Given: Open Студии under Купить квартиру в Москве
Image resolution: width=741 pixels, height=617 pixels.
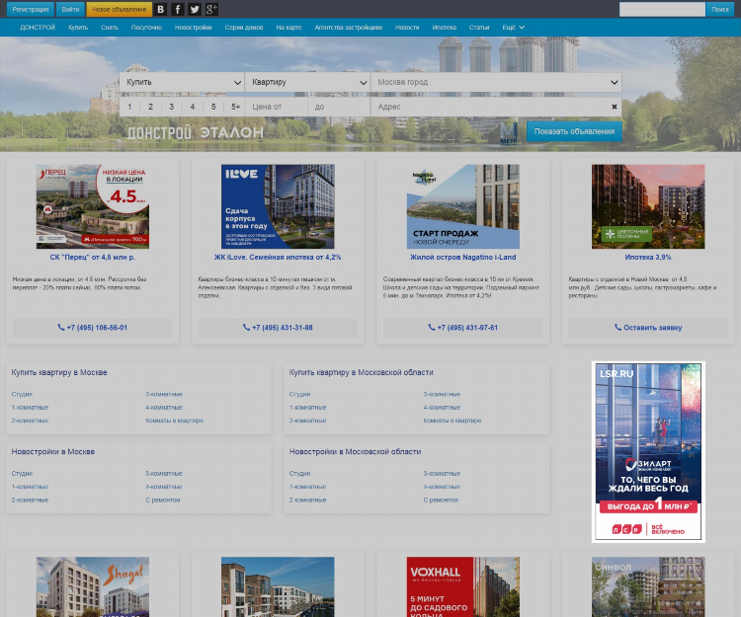Looking at the screenshot, I should 22,394.
